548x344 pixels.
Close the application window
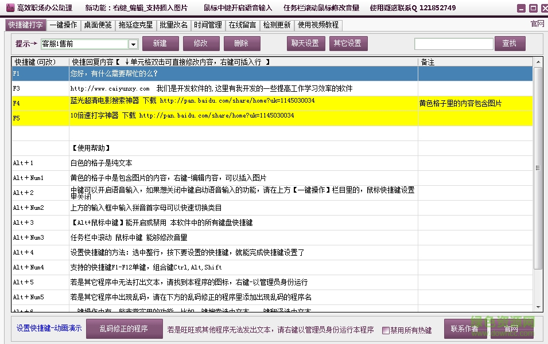pyautogui.click(x=542, y=9)
